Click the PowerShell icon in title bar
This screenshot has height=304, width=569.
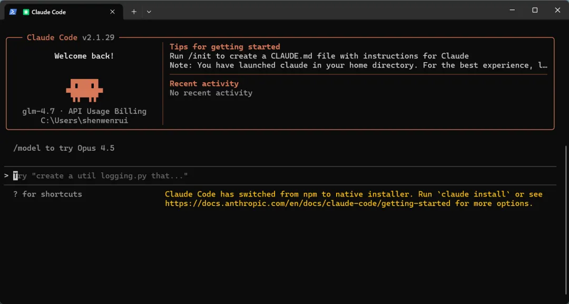(13, 12)
